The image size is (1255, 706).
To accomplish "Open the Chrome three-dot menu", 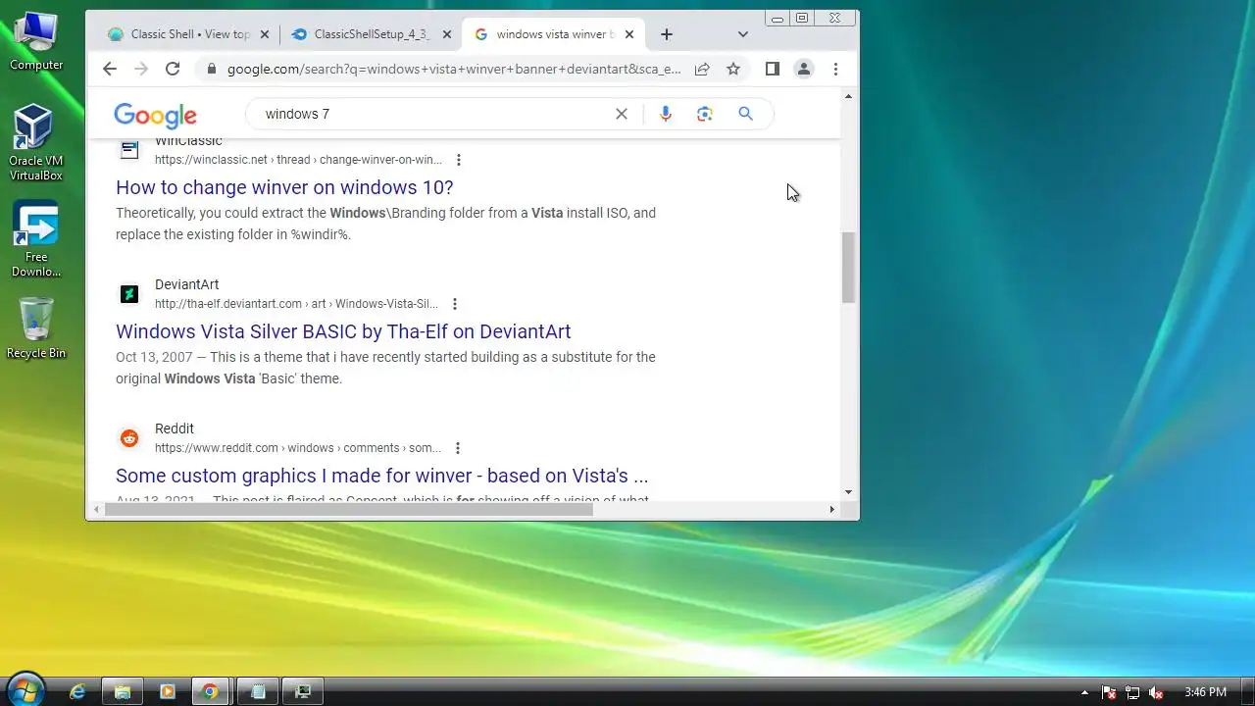I will tap(835, 69).
